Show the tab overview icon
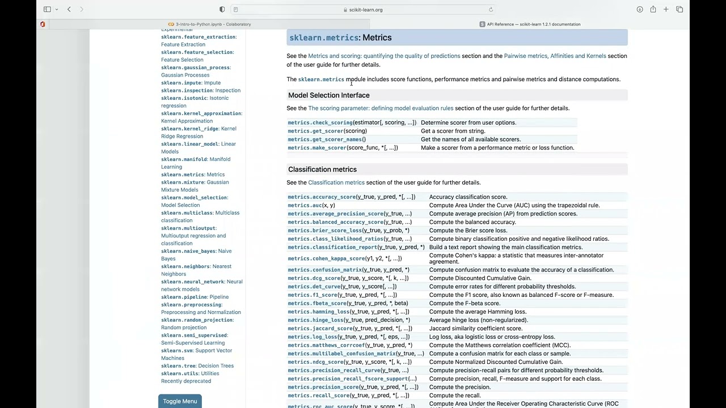Image resolution: width=726 pixels, height=408 pixels. [679, 9]
